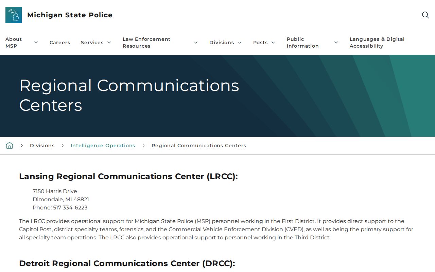
Task: Click the Lansing Regional Communications Center heading
Action: [x=128, y=176]
